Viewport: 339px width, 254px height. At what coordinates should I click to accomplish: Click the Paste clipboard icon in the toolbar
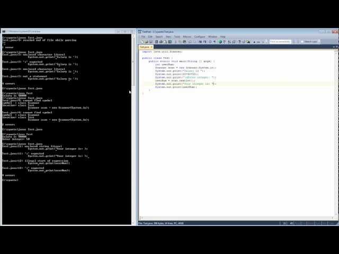tap(184, 42)
